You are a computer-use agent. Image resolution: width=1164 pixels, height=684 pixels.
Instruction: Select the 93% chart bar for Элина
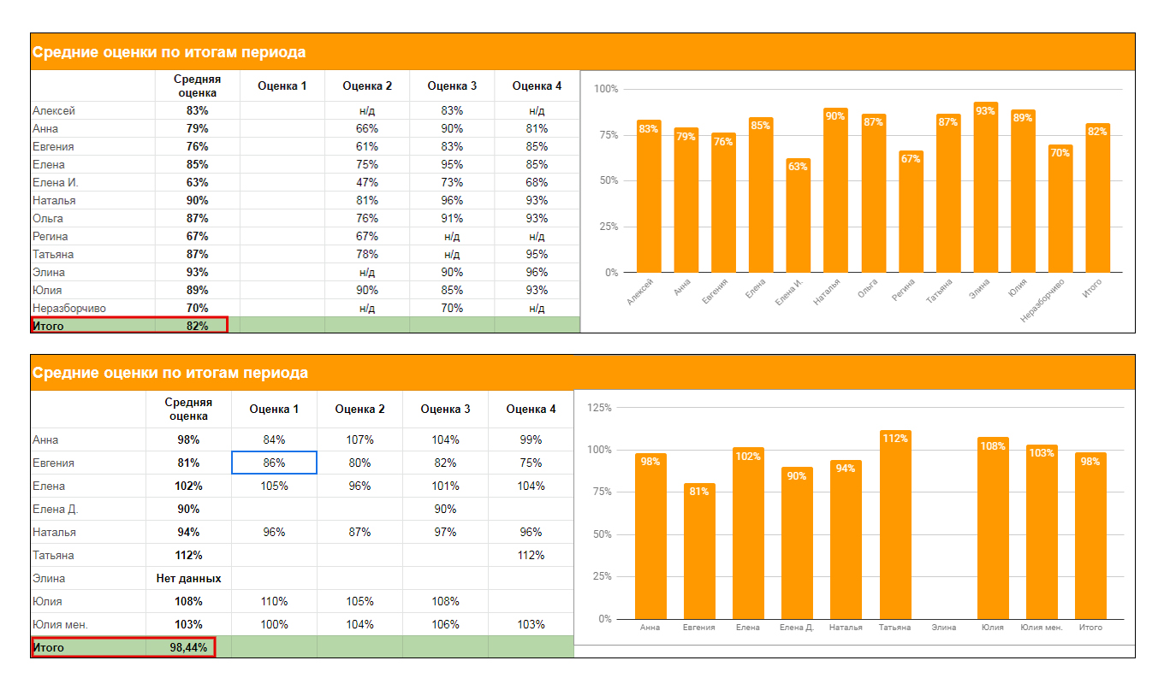985,188
